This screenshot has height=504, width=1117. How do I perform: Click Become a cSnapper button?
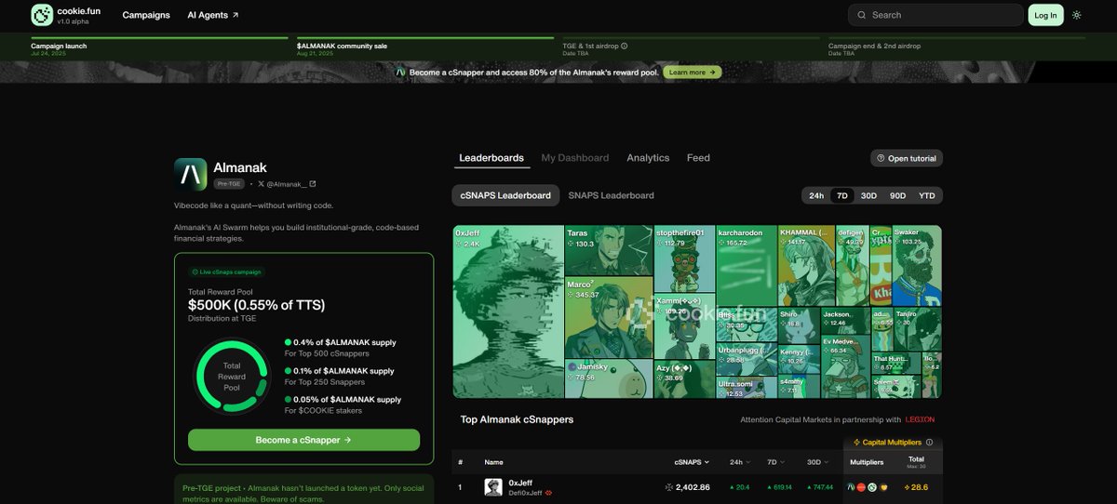303,440
